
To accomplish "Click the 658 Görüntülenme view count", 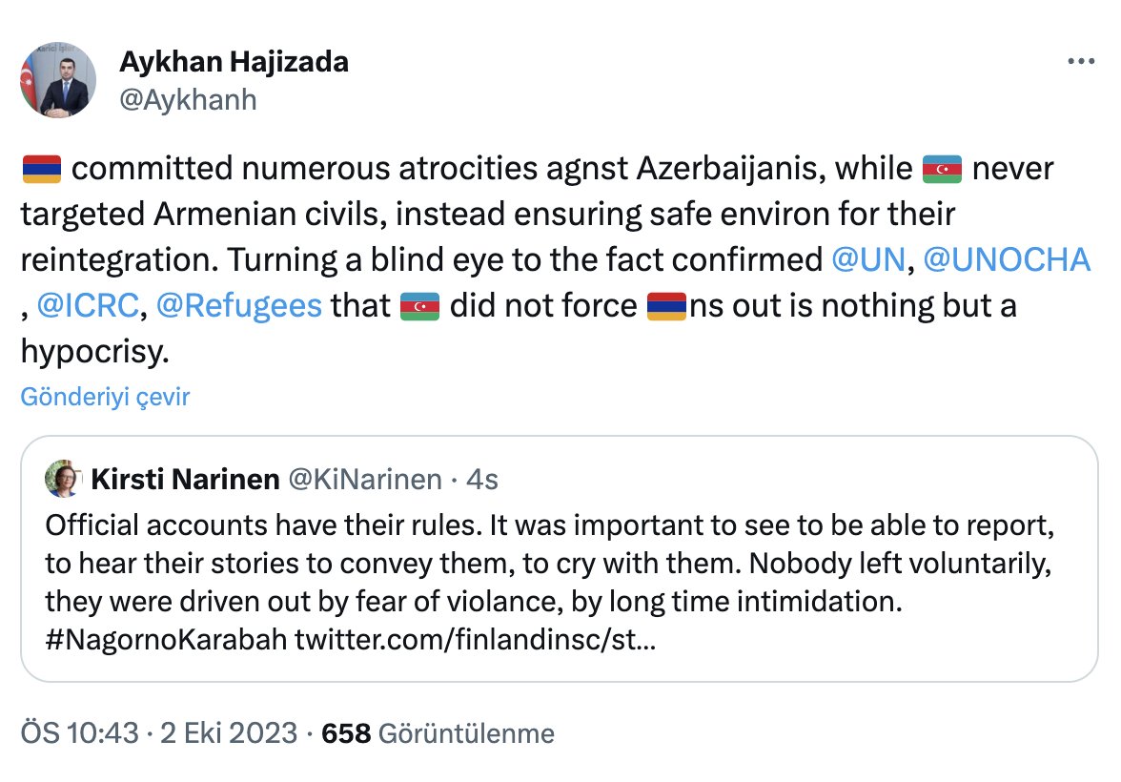I will pyautogui.click(x=438, y=733).
